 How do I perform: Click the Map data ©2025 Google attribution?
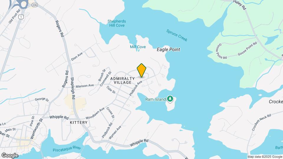tap(265, 157)
